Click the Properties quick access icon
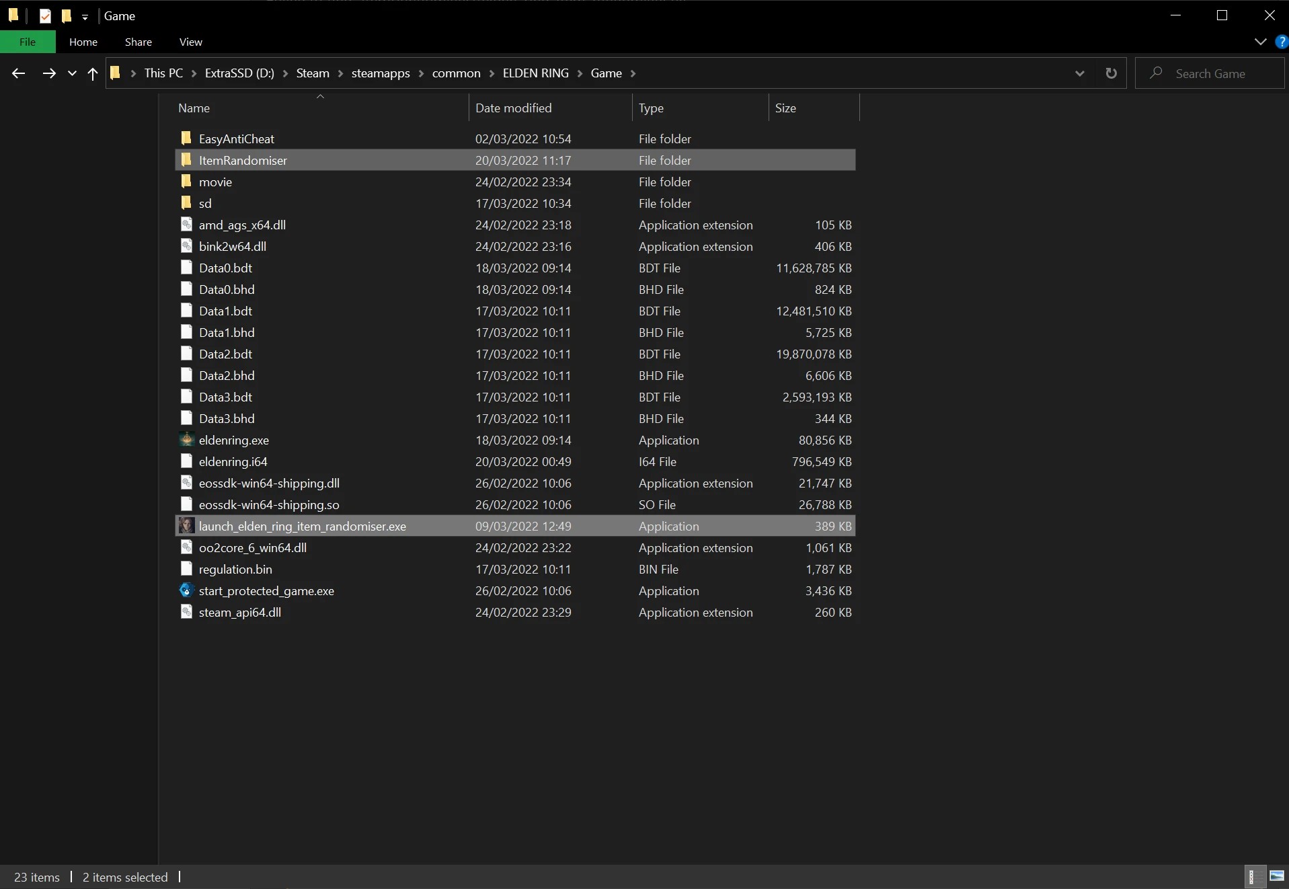Screen dimensions: 1289x889 tap(45, 16)
